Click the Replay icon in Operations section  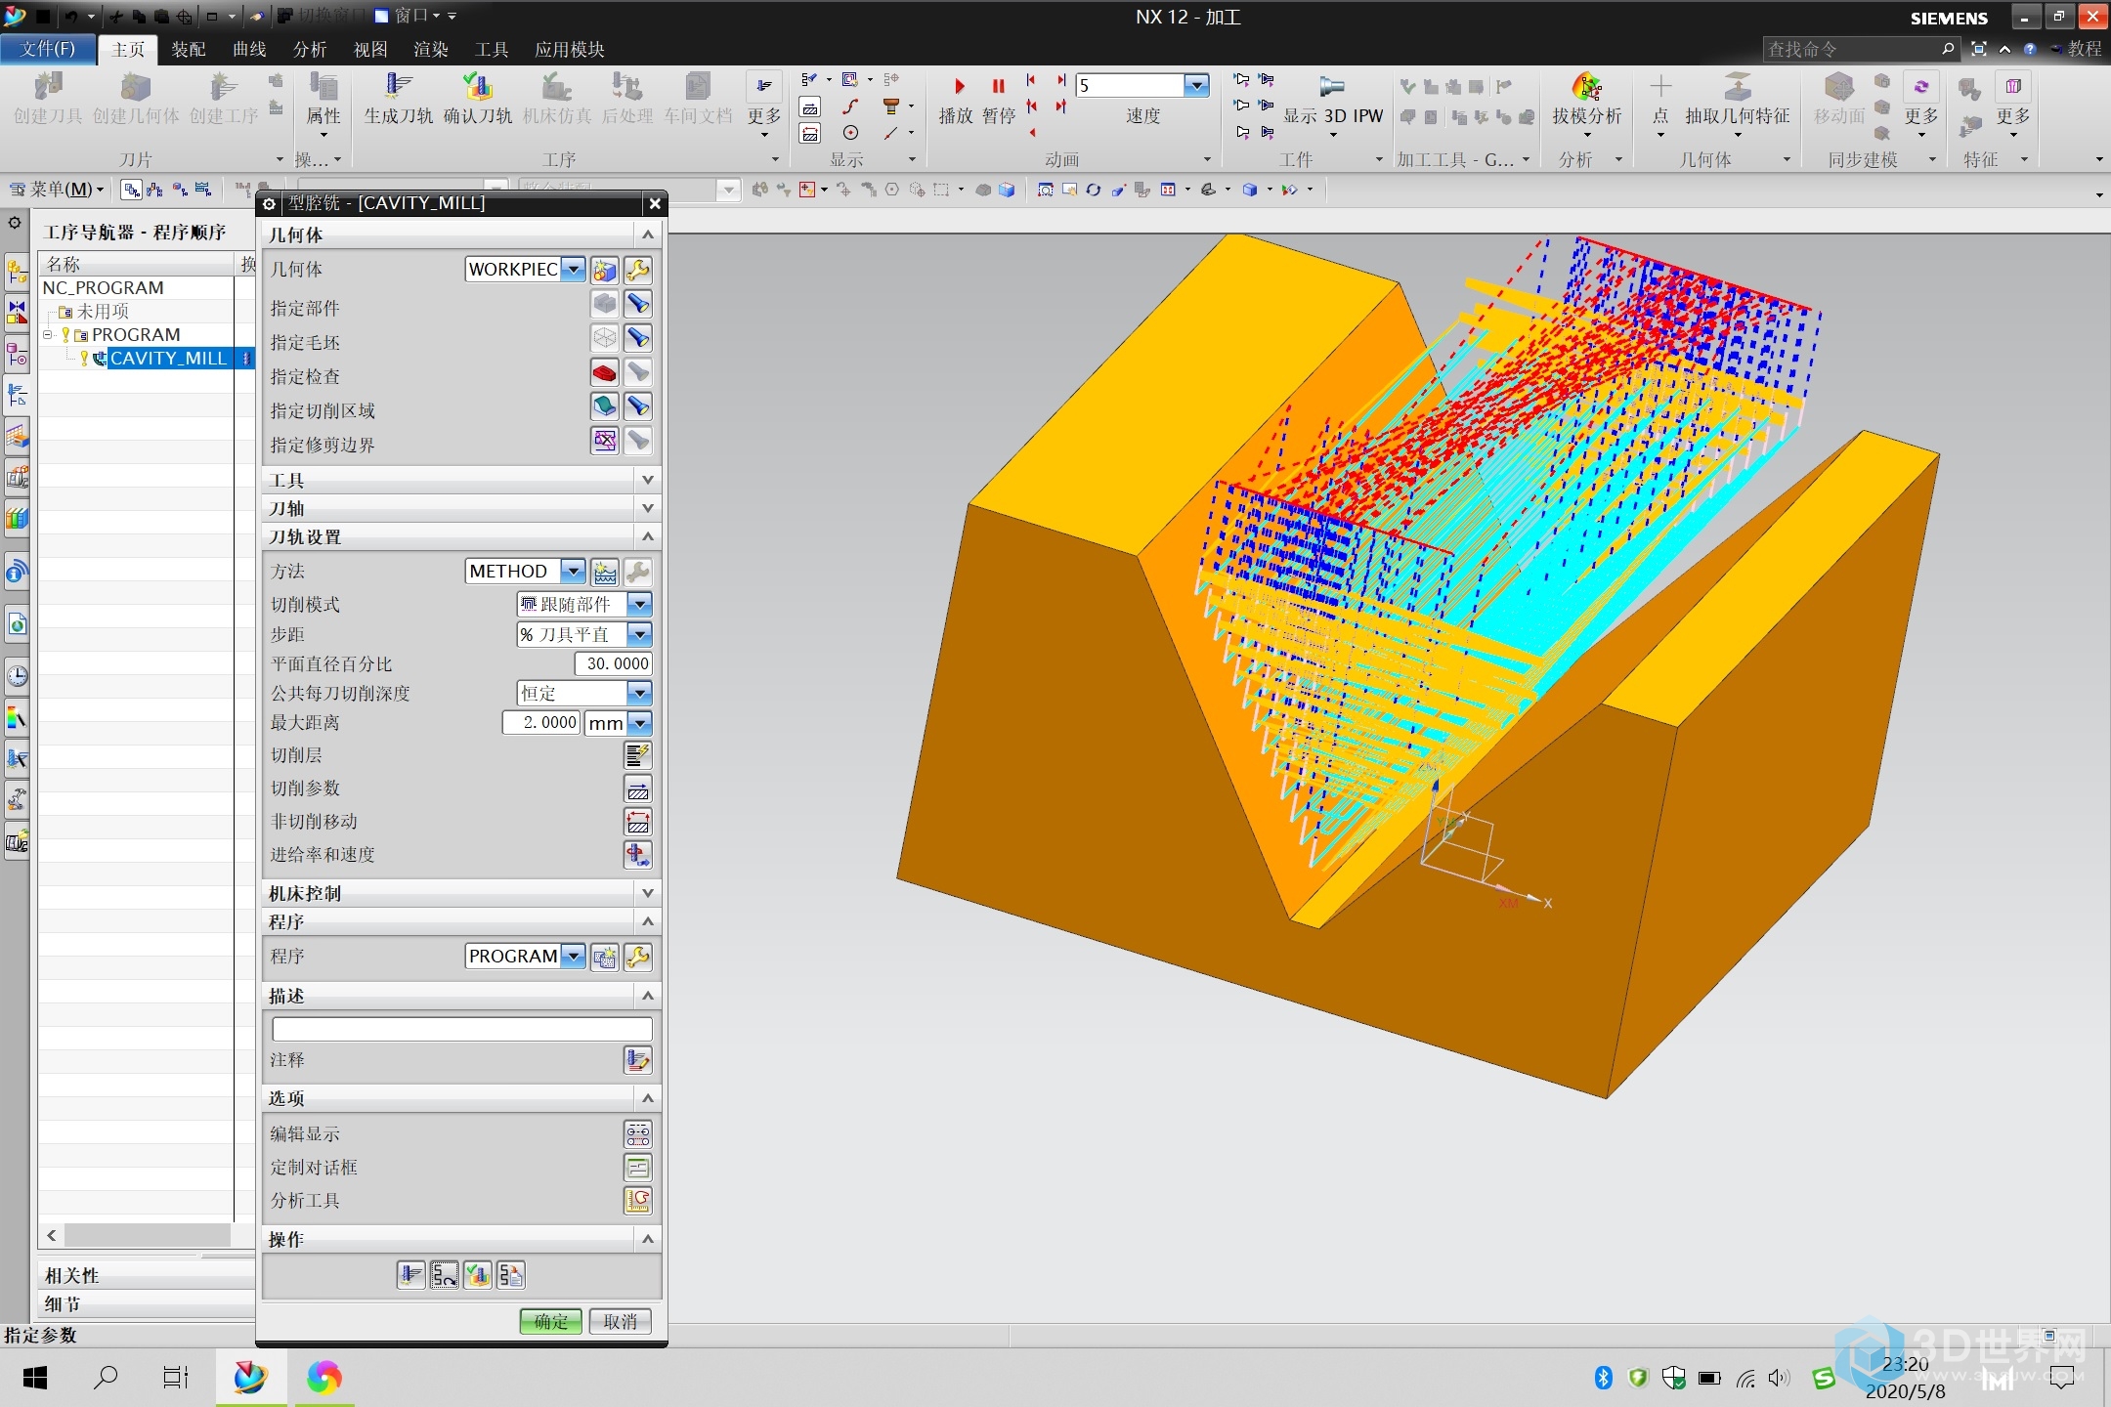pyautogui.click(x=445, y=1275)
